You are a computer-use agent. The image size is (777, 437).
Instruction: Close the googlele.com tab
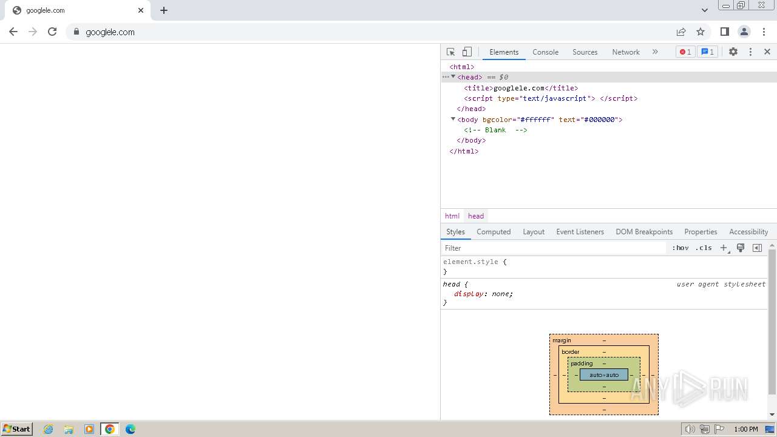[141, 10]
